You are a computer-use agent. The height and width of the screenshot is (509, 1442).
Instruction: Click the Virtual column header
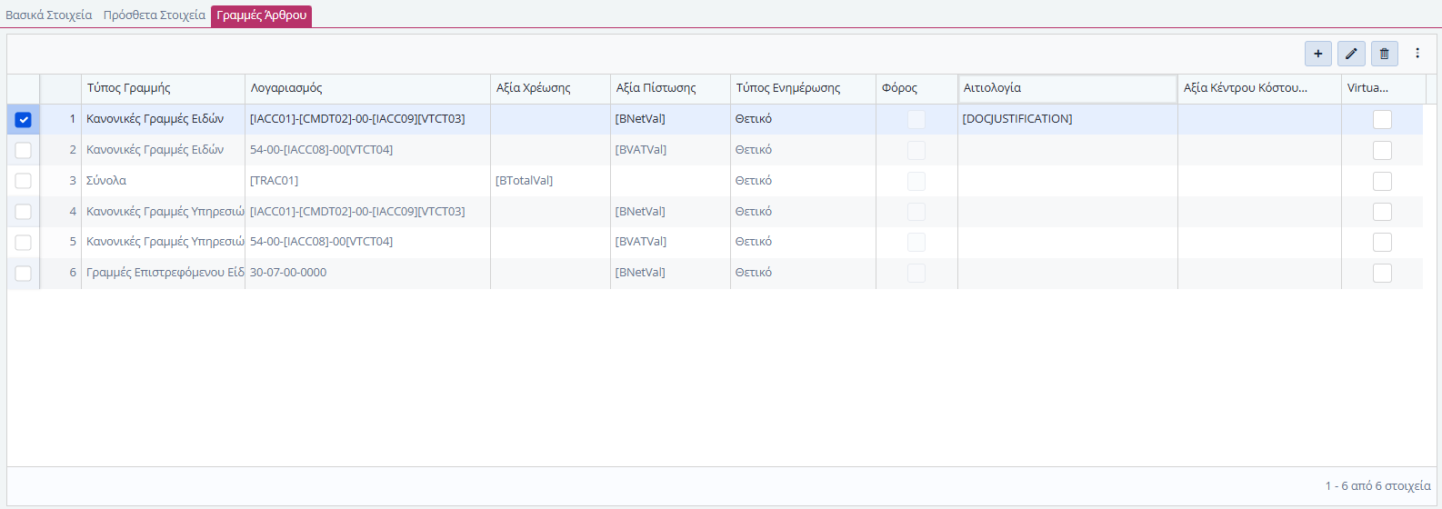(x=1384, y=88)
